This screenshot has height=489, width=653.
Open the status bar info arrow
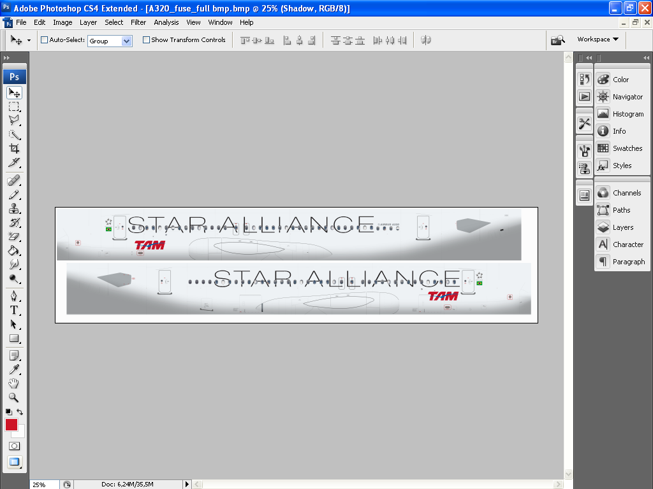(187, 484)
